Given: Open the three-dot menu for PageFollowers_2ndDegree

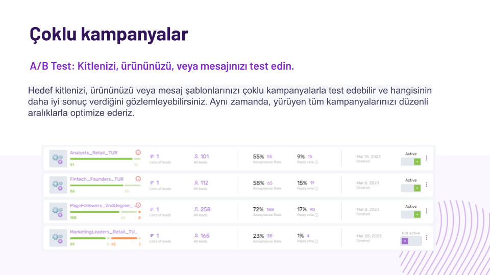Looking at the screenshot, I should click(x=427, y=211).
